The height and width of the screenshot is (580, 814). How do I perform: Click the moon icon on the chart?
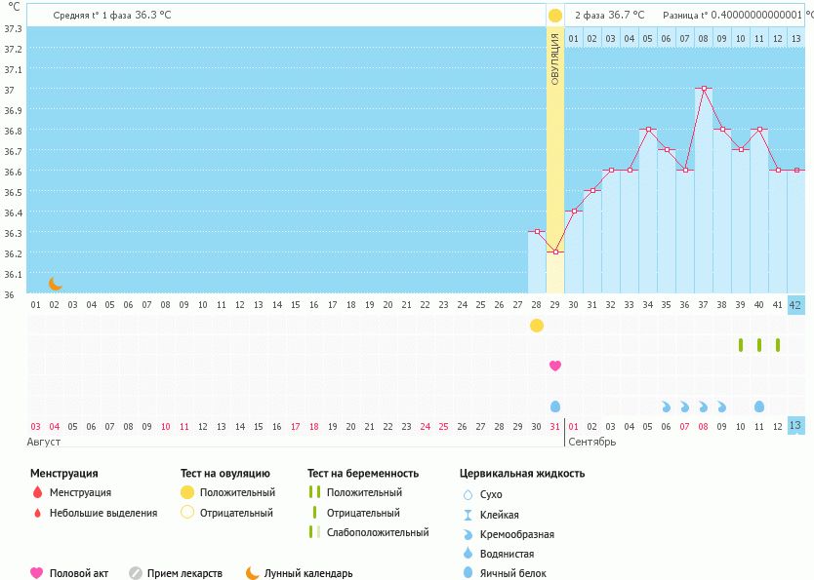coord(56,284)
